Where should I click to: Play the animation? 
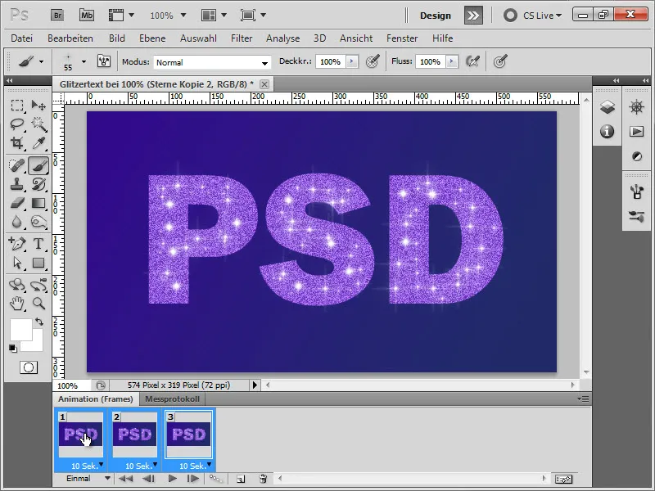172,479
